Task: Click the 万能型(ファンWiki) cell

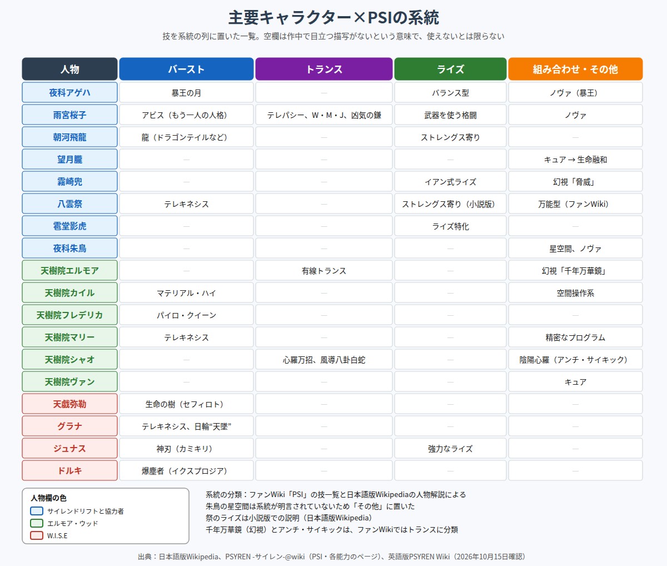Action: point(575,203)
